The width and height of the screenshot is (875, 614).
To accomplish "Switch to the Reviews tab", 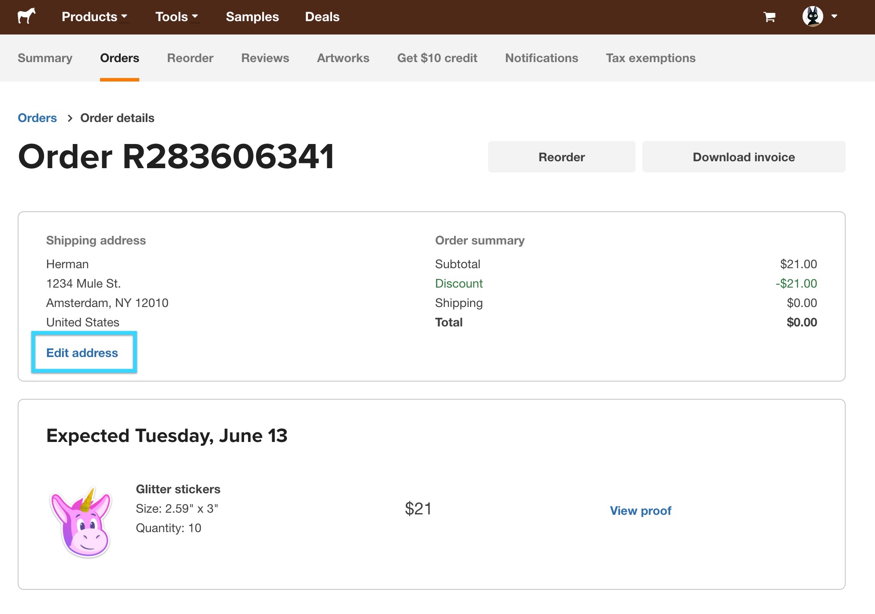I will (x=265, y=58).
